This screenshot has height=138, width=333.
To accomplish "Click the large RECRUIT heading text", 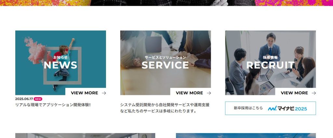I will (270, 65).
